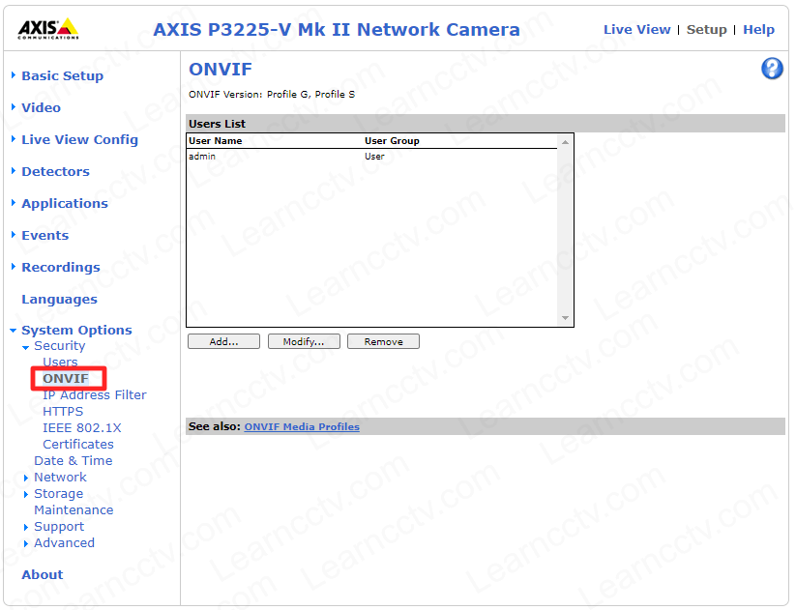Open the ONVIF Media Profiles link
The width and height of the screenshot is (796, 610).
pyautogui.click(x=302, y=427)
